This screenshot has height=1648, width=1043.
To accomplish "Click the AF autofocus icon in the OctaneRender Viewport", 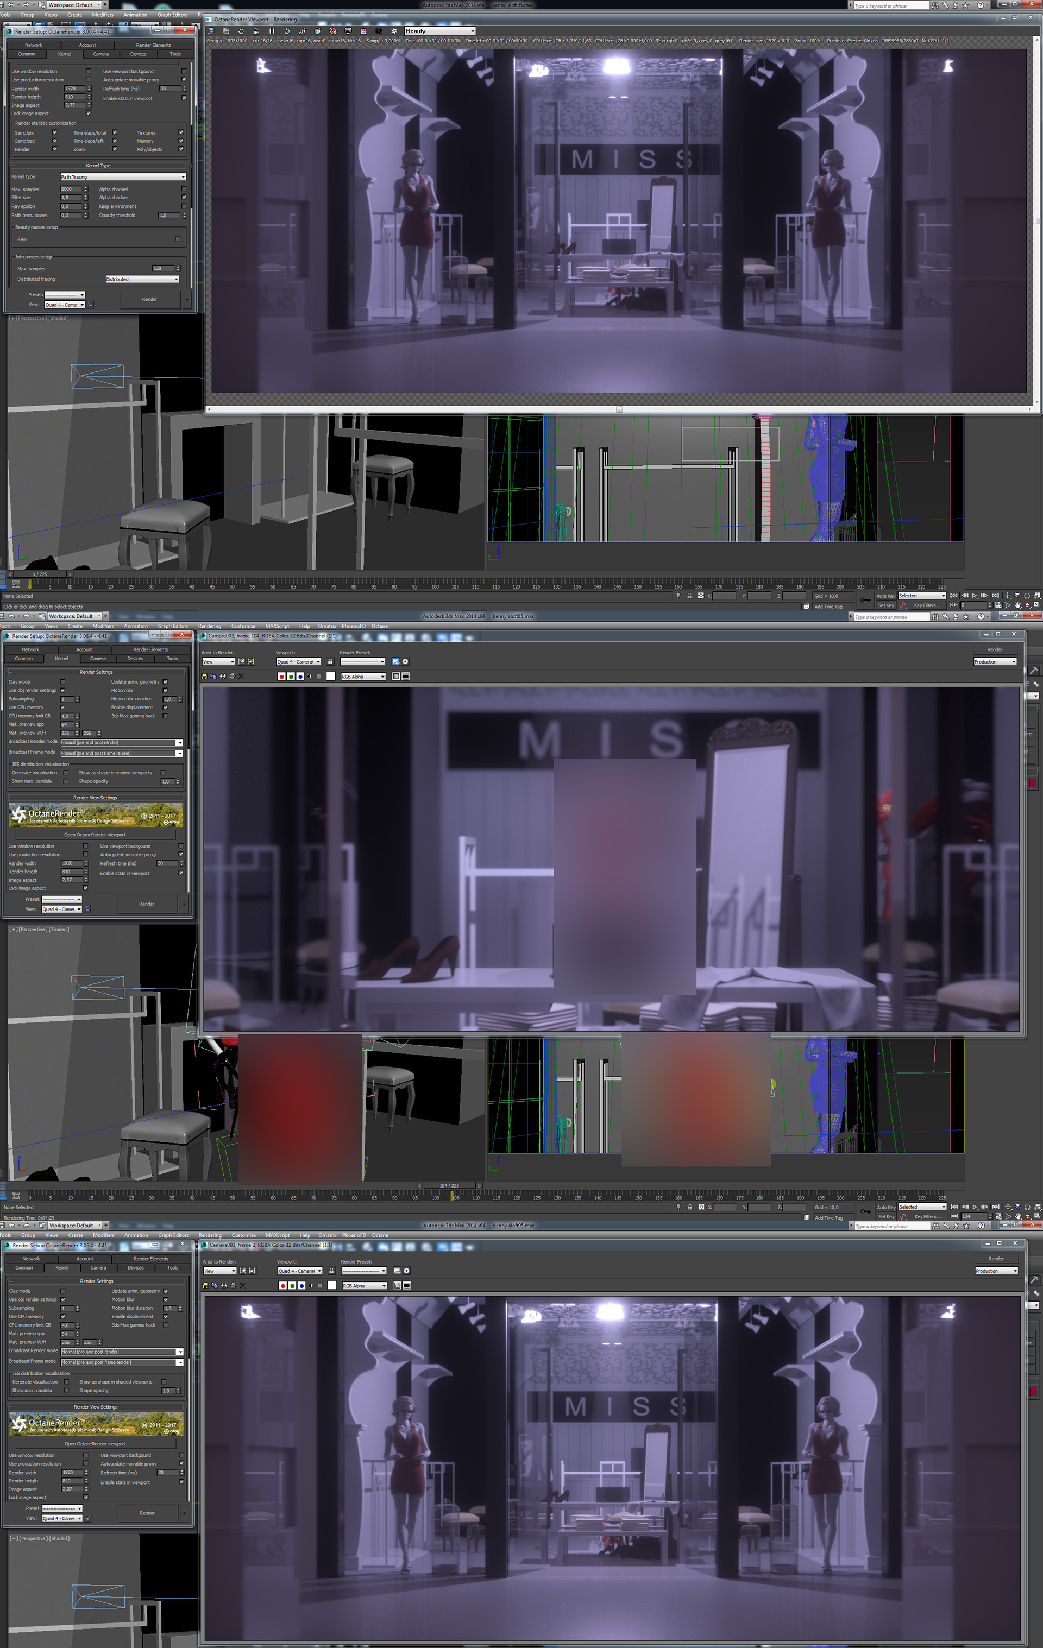I will pyautogui.click(x=302, y=31).
